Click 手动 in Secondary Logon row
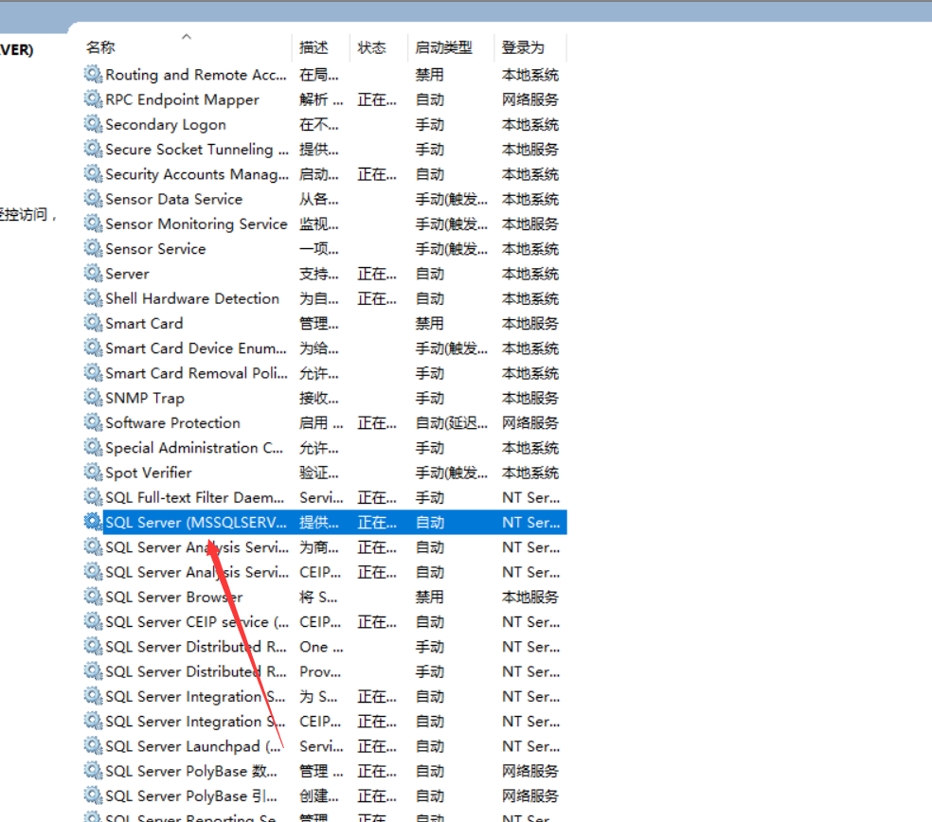The image size is (932, 822). 430,125
